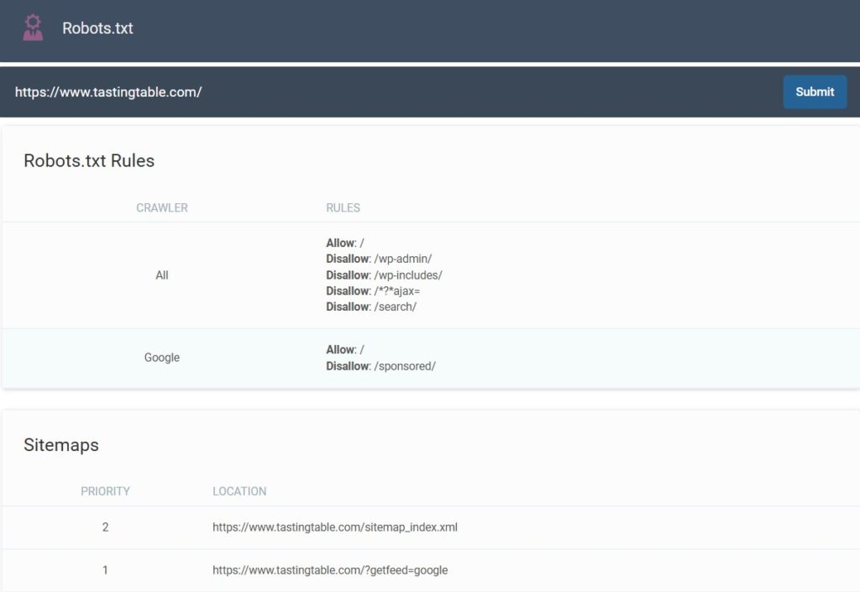Click priority value 2 in Sitemaps table
Screen dimensions: 860x592
(x=105, y=527)
